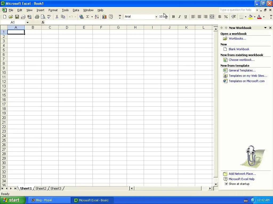Open the Borders style dropdown arrow
The width and height of the screenshot is (273, 204).
click(x=246, y=17)
